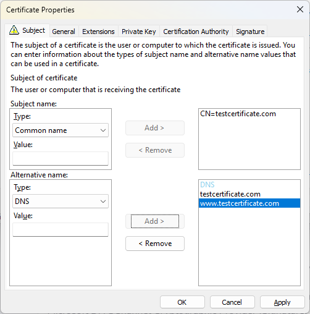The height and width of the screenshot is (314, 310).
Task: Expand the Common name type dropdown
Action: coord(61,130)
